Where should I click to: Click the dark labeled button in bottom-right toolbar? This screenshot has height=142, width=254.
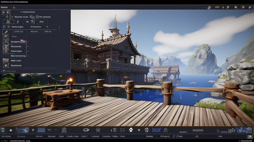(x=198, y=130)
